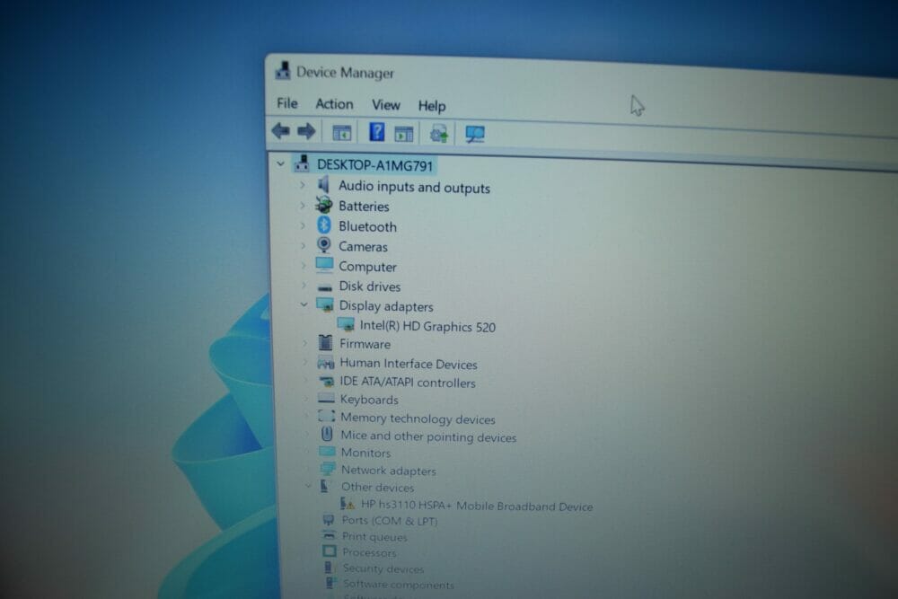Screen dimensions: 898x599
Task: Select the DESKTOP-A1MG791 computer name
Action: 374,165
